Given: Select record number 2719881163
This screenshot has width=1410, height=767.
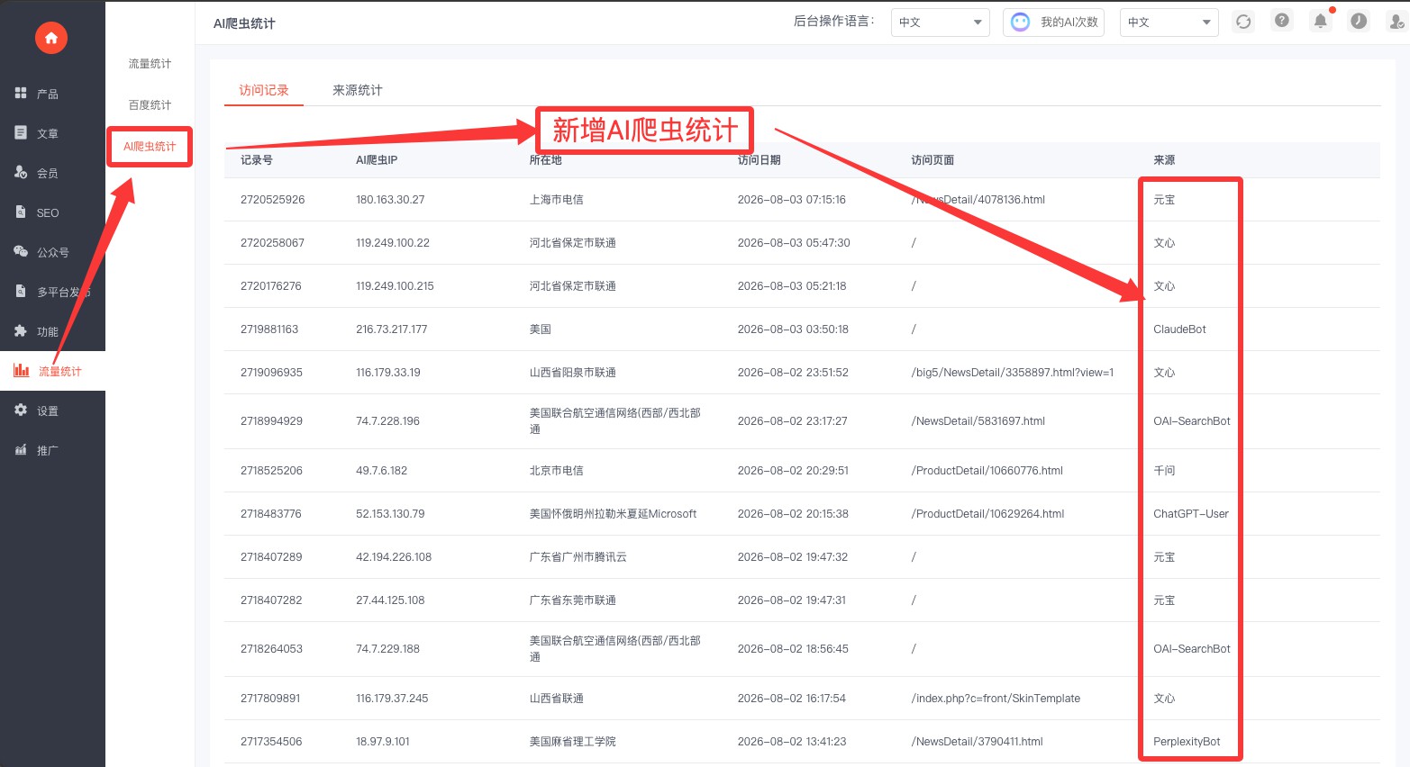Looking at the screenshot, I should (x=269, y=329).
